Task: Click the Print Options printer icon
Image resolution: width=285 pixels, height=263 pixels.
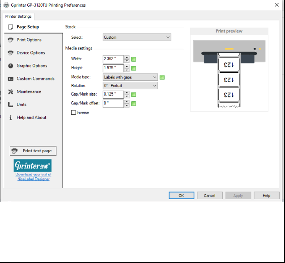Action: click(11, 40)
